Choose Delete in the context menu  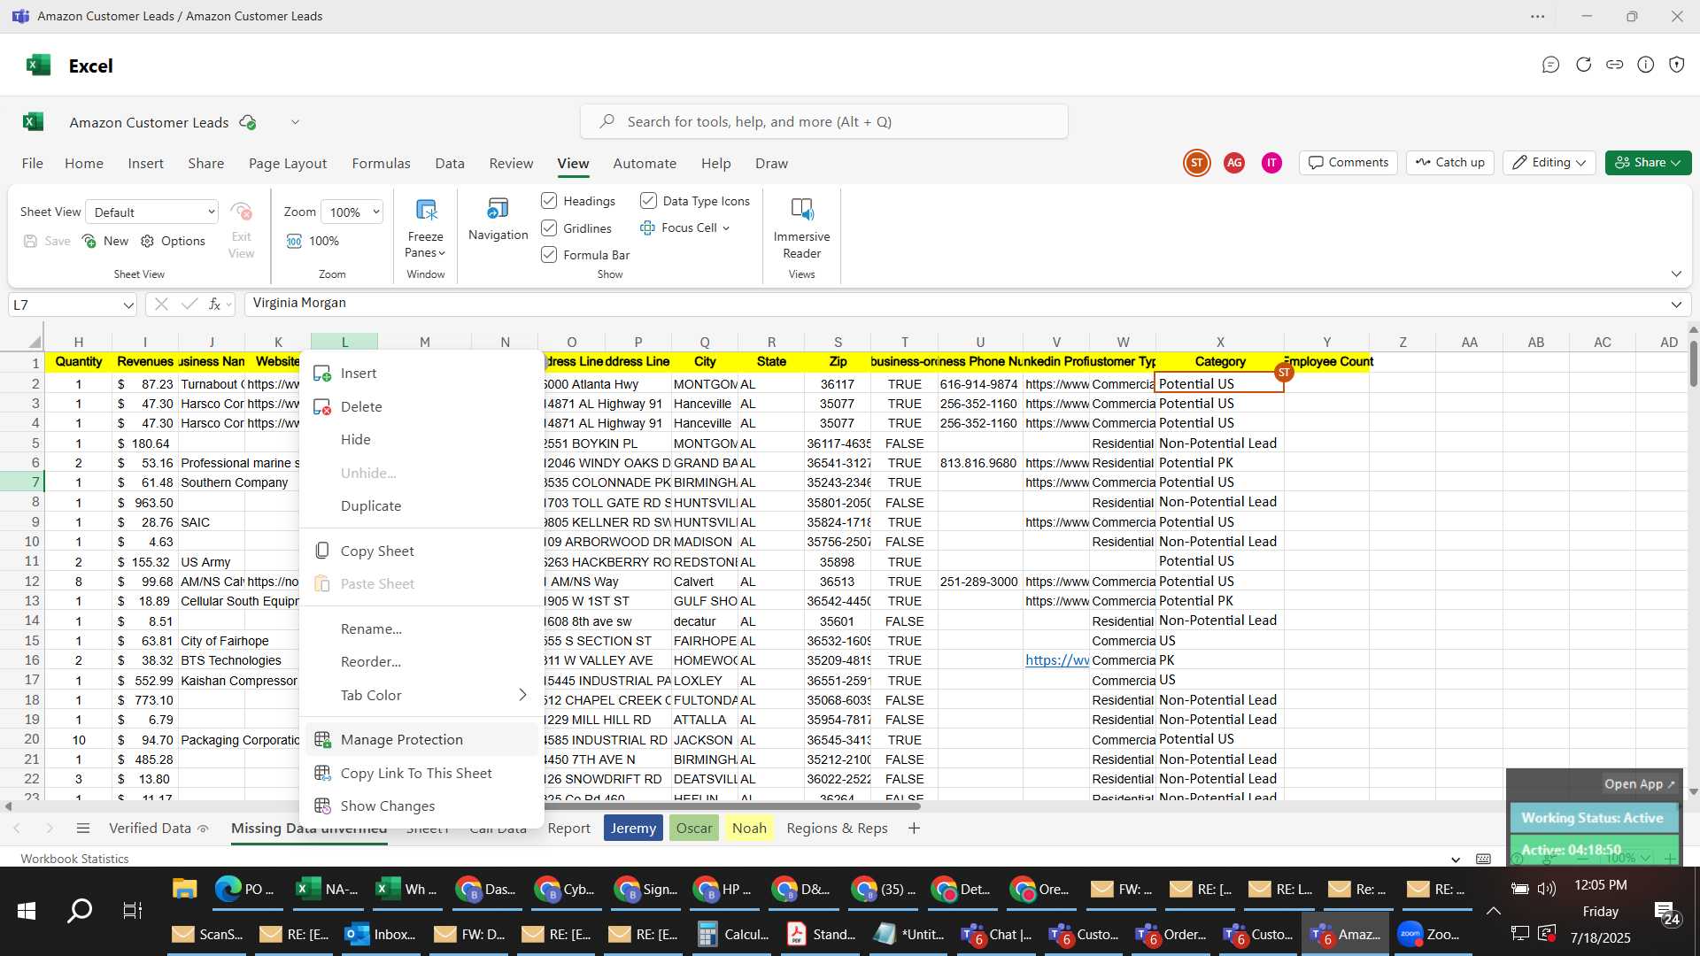(421, 406)
